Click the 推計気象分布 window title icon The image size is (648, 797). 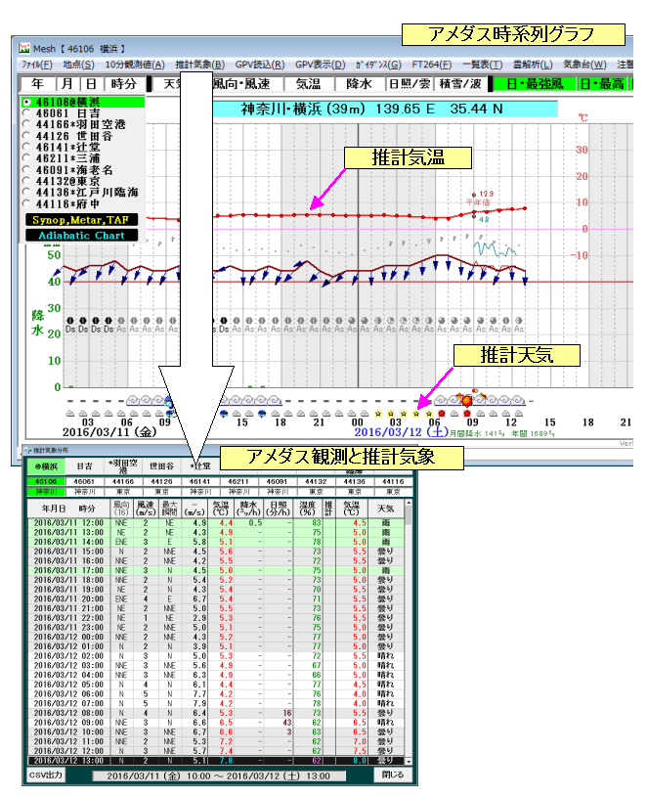point(27,451)
